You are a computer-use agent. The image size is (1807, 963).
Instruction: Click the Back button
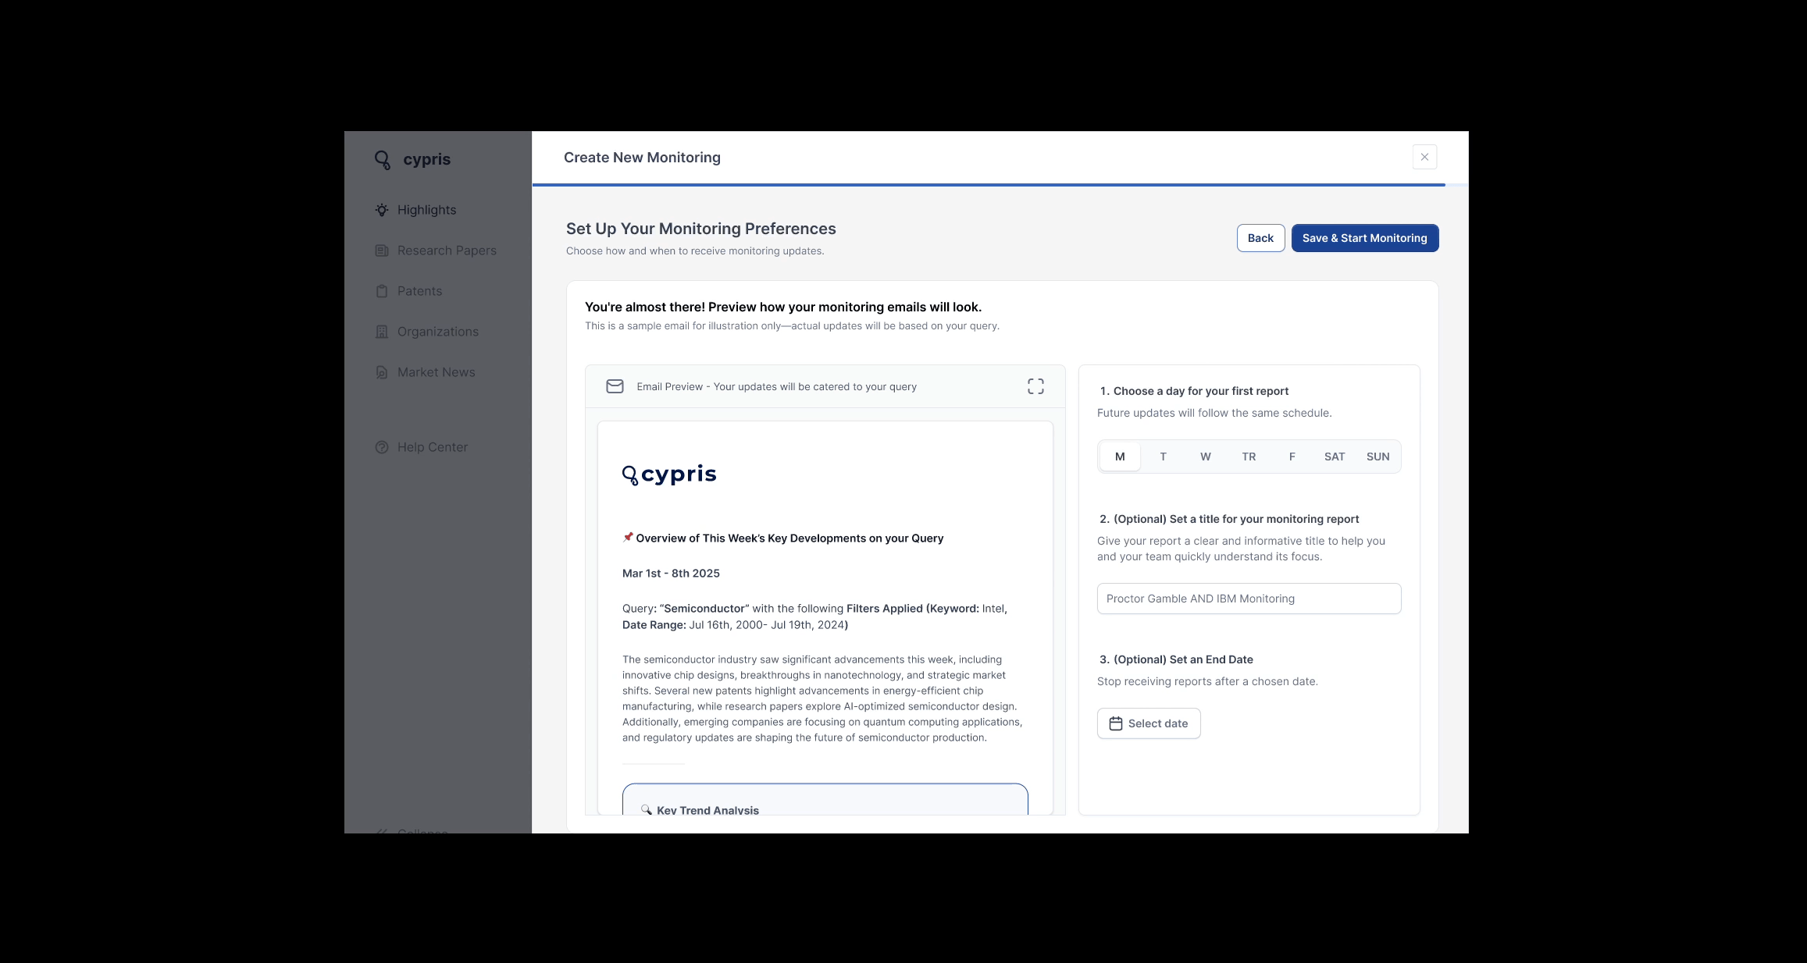point(1260,238)
